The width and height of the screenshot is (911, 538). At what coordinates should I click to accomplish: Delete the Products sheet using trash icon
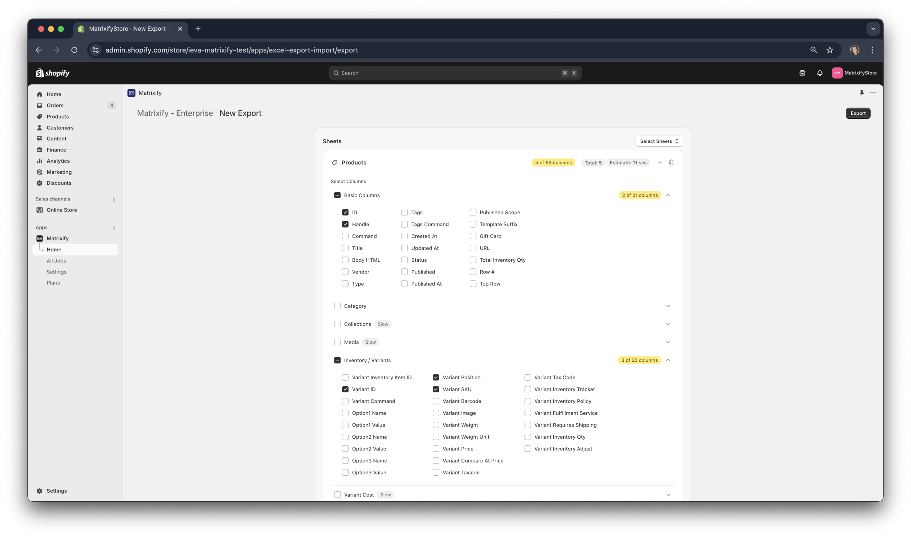(x=671, y=162)
